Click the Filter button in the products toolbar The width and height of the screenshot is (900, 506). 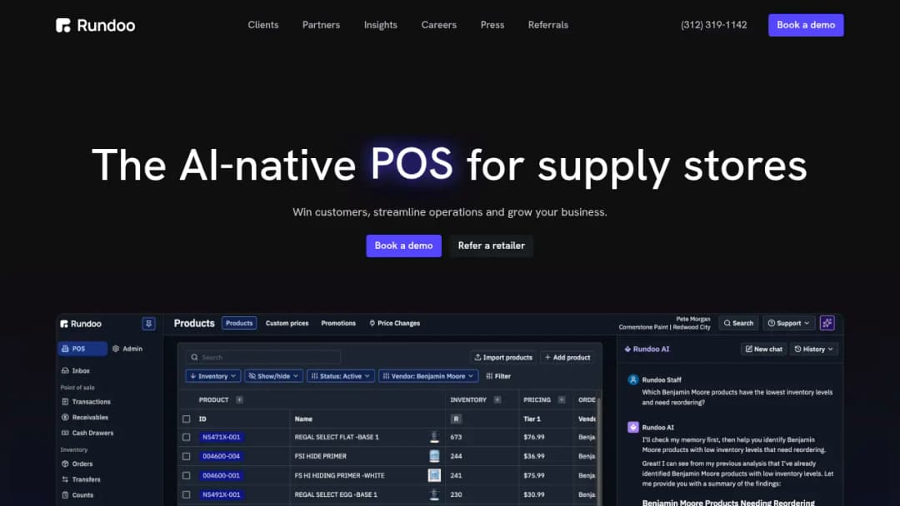click(x=498, y=376)
